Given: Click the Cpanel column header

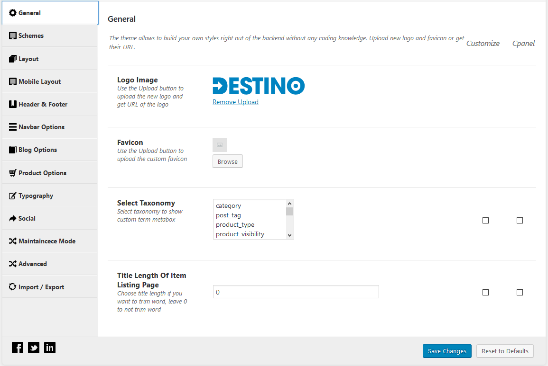Looking at the screenshot, I should pos(523,43).
